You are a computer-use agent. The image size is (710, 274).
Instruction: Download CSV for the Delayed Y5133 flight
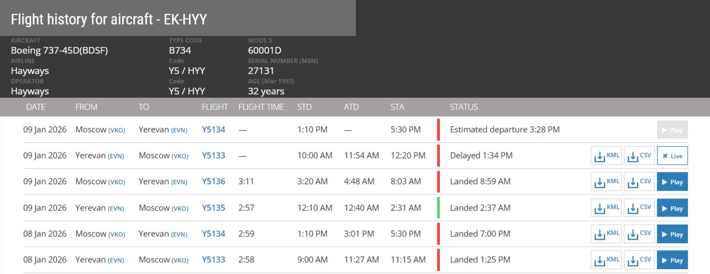tap(639, 156)
